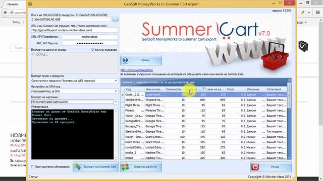
Task: Click the quantity cell showing 100
Action: [x=175, y=137]
